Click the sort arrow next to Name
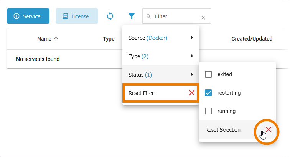 coord(56,39)
